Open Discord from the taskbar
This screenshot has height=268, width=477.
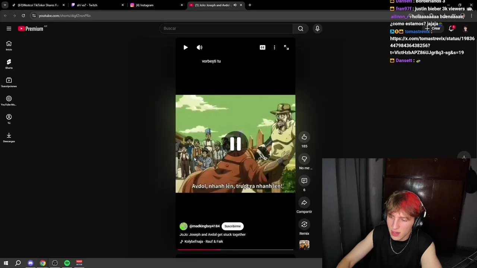(31, 263)
